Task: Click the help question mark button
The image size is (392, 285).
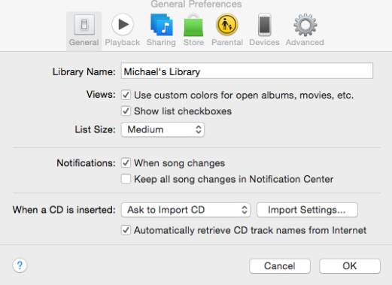Action: [x=20, y=265]
